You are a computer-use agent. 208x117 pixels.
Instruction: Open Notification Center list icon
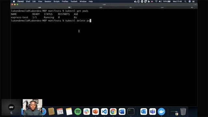click(x=193, y=1)
